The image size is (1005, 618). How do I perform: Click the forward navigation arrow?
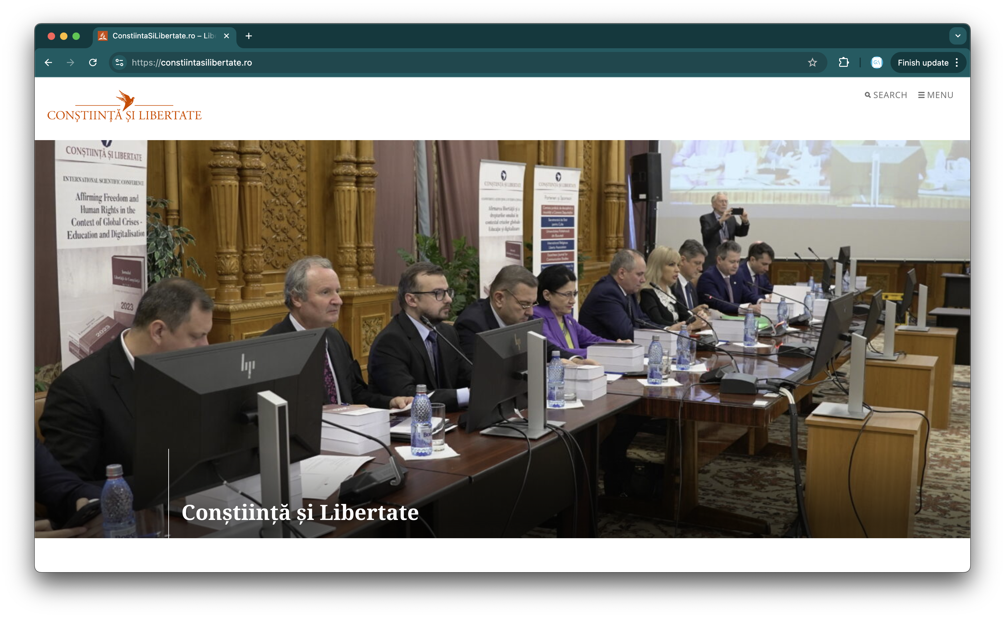(70, 62)
